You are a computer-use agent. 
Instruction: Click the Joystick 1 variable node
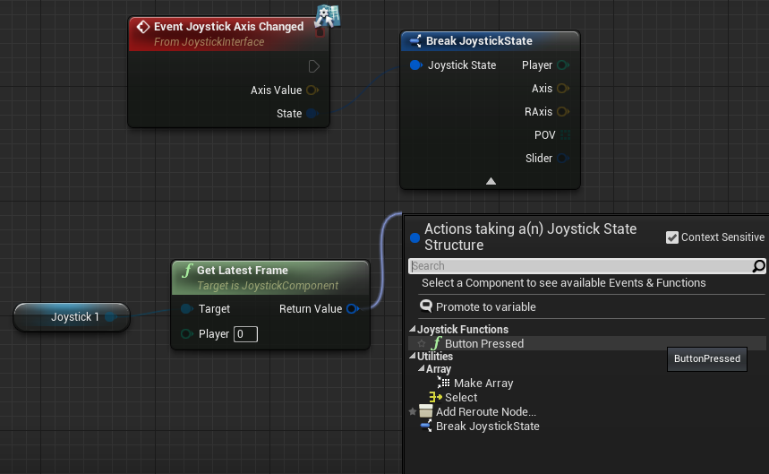click(x=72, y=317)
